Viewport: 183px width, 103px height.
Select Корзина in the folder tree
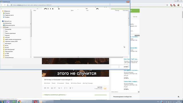click(x=7, y=35)
